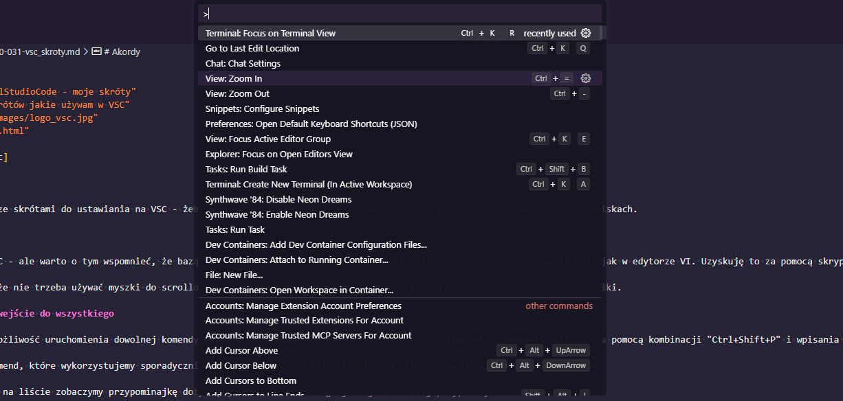This screenshot has width=843, height=401.
Task: Expand the # Akordy breadcrumb symbol list
Action: click(122, 51)
